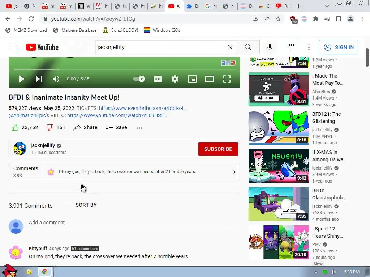This screenshot has width=370, height=277.
Task: Open Chrome three-dot menu
Action: click(x=362, y=19)
